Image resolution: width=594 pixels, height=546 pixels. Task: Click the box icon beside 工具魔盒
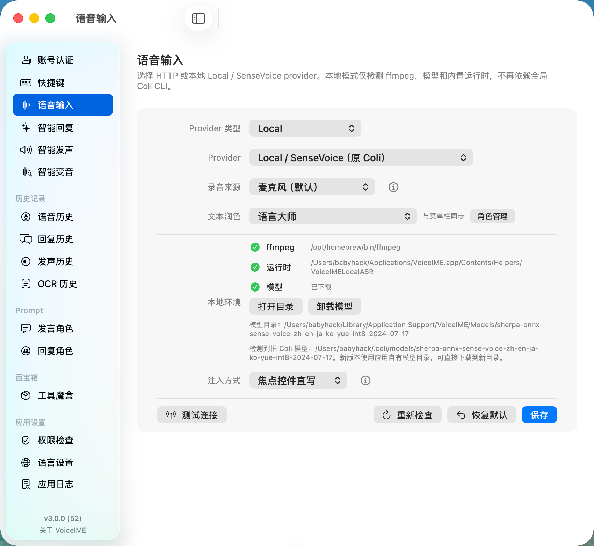coord(26,396)
